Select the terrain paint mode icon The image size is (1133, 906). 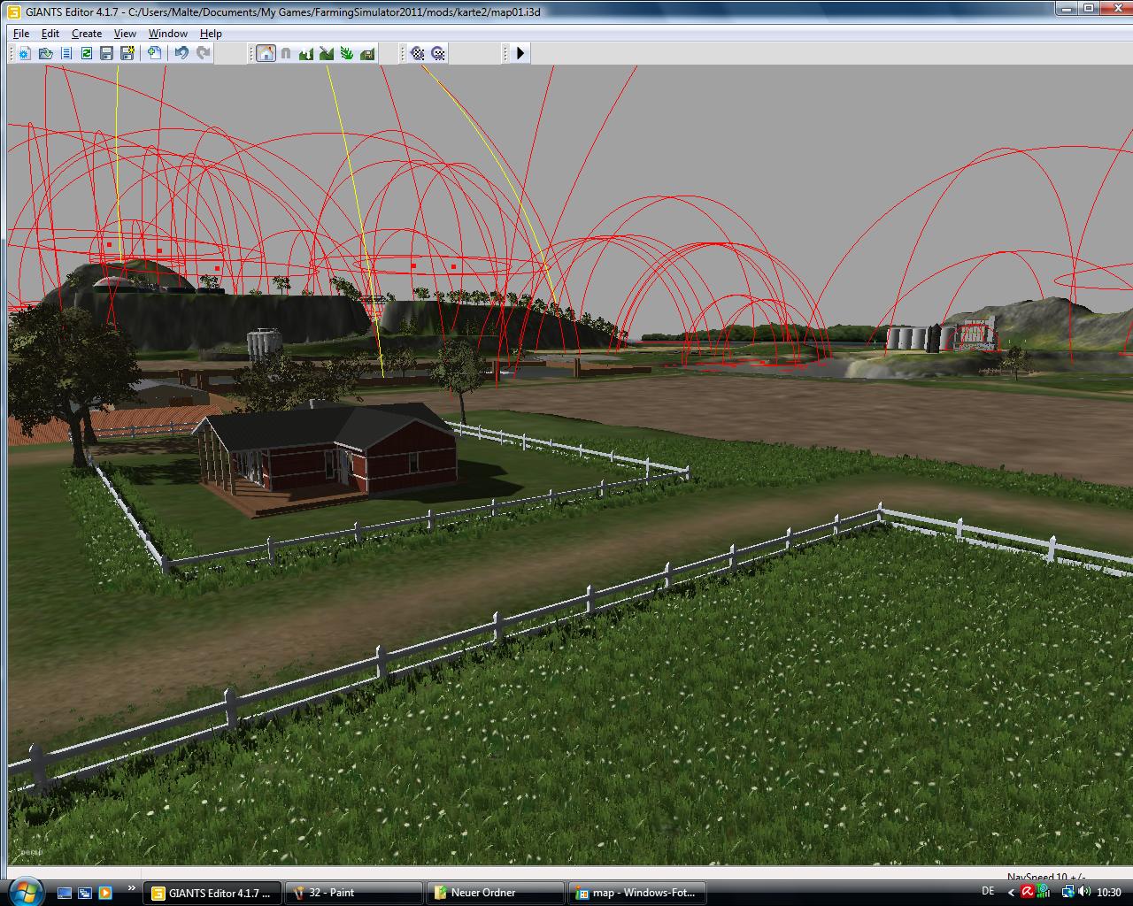pyautogui.click(x=327, y=53)
